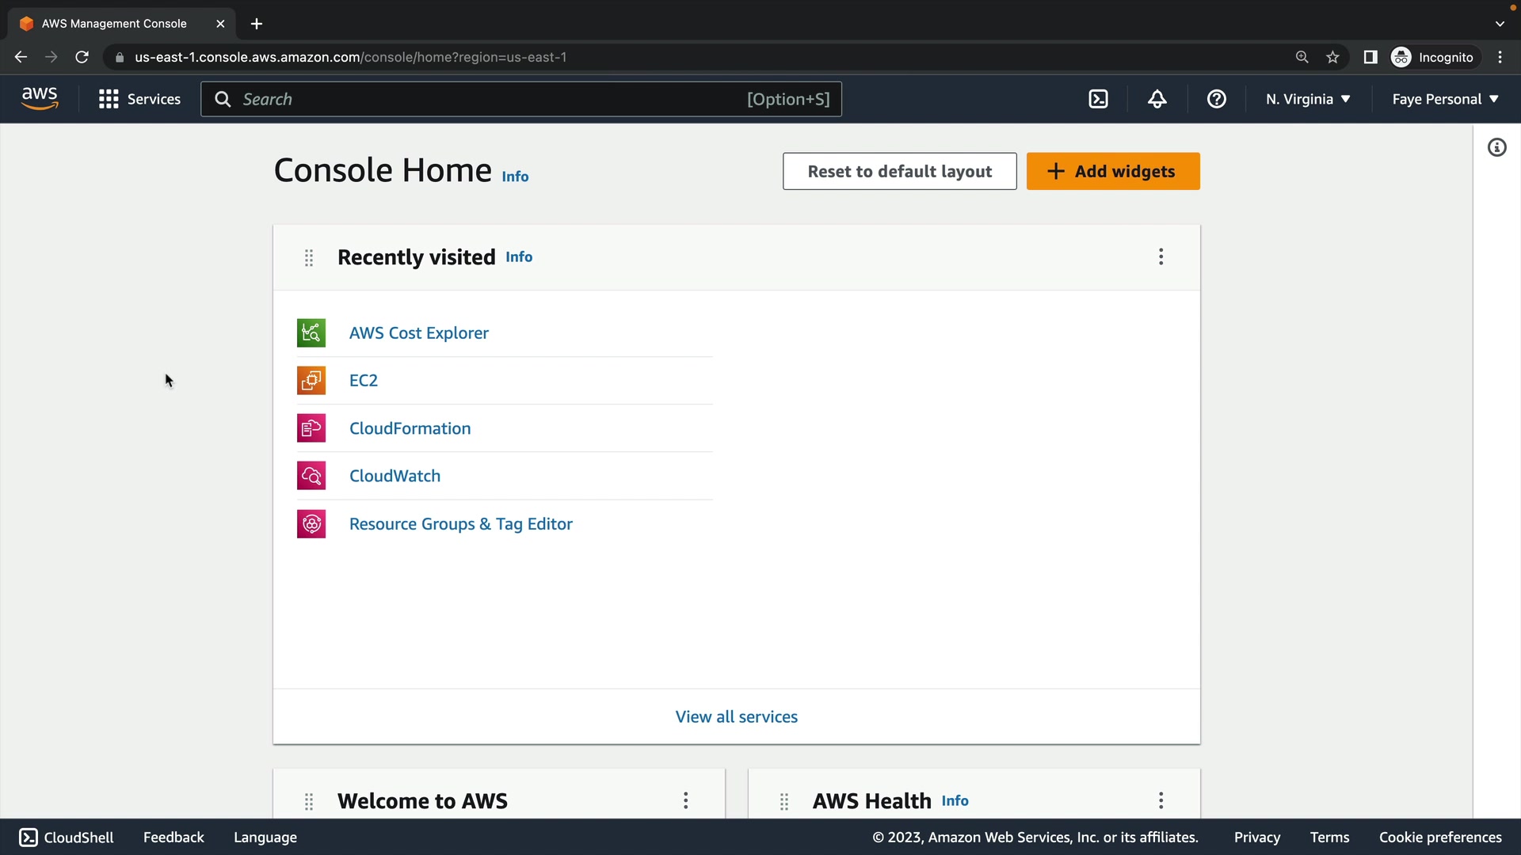Expand the Faye Personal account dropdown
Viewport: 1521px width, 855px height.
[1445, 99]
